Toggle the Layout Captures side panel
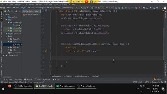167x94 pixels. click(1, 47)
